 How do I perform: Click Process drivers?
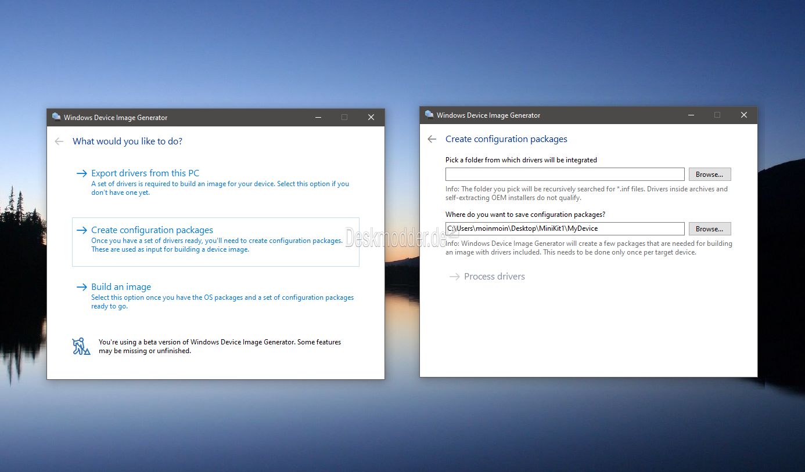point(487,277)
